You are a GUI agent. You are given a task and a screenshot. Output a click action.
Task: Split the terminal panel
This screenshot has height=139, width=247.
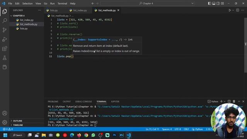229,101
